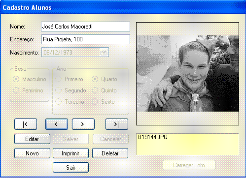Click the yellow B19144.JPG filename box
246x178 pixels.
point(187,144)
